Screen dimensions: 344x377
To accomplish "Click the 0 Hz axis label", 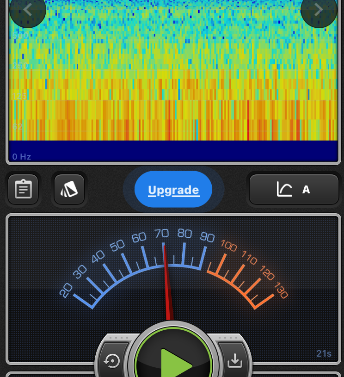I will tap(22, 157).
